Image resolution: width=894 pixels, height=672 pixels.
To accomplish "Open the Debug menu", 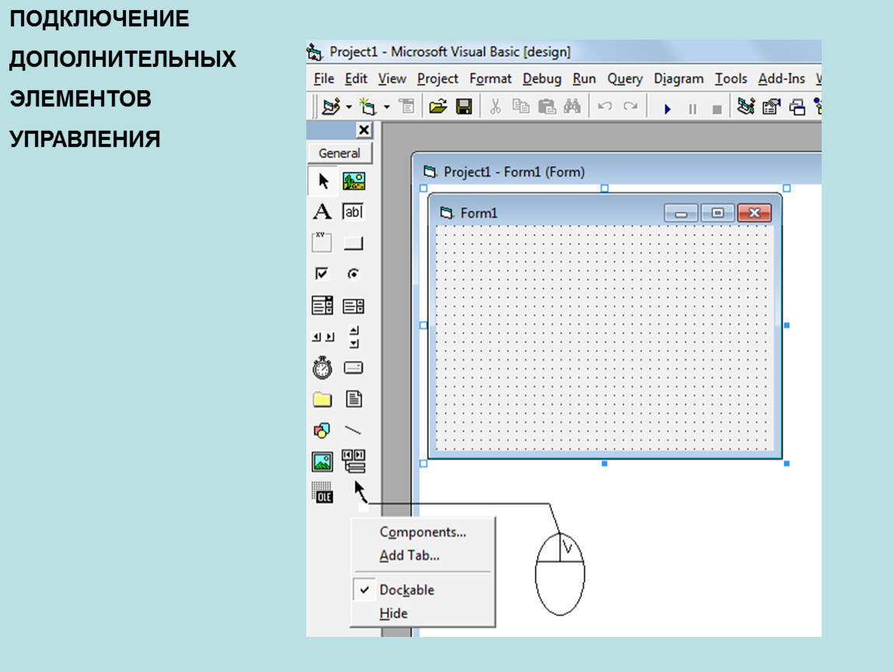I will click(542, 79).
